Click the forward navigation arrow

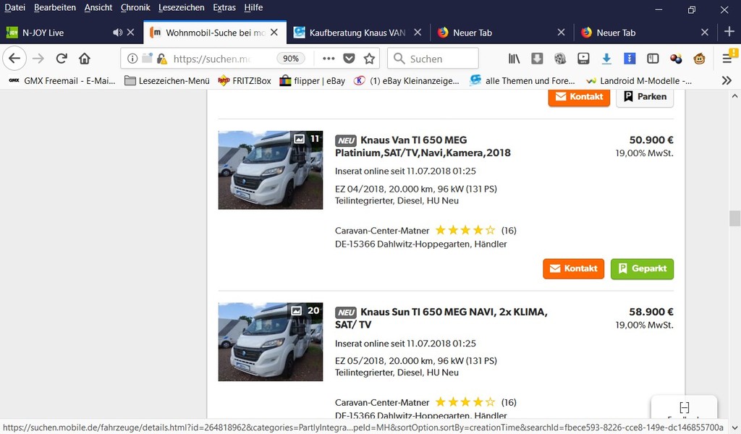point(38,59)
